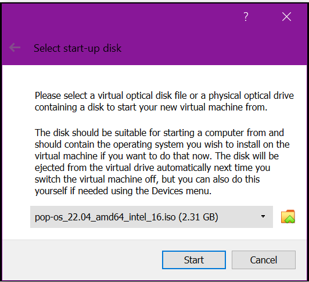The width and height of the screenshot is (309, 282).
Task: Click the purple header bar
Action: 154,34
